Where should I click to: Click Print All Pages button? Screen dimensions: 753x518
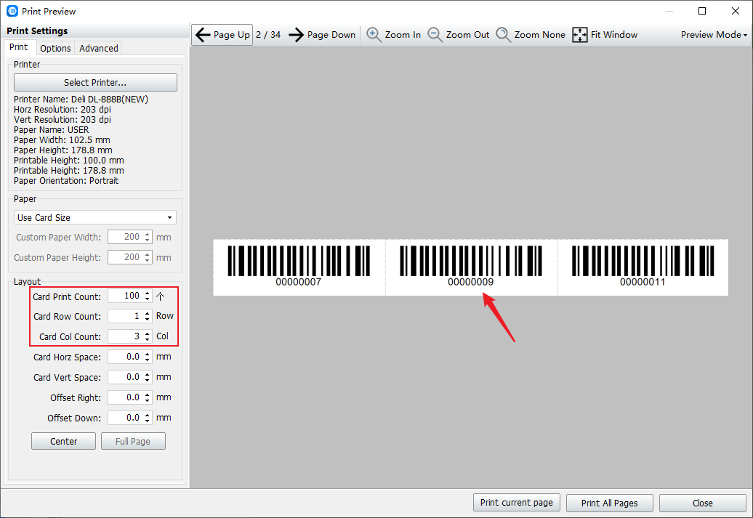609,503
